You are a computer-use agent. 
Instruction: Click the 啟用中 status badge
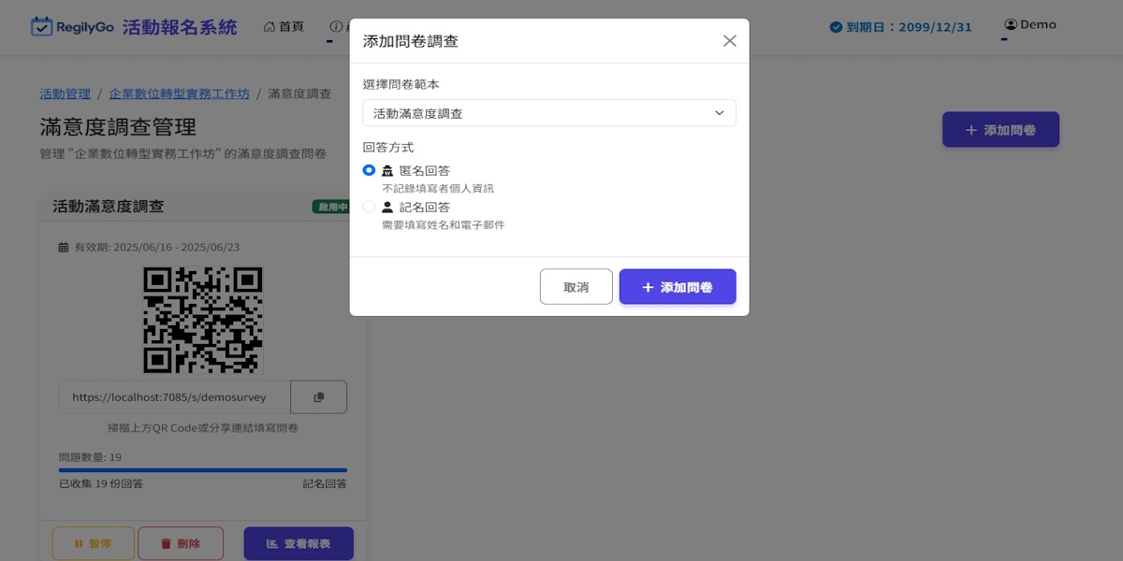[330, 207]
